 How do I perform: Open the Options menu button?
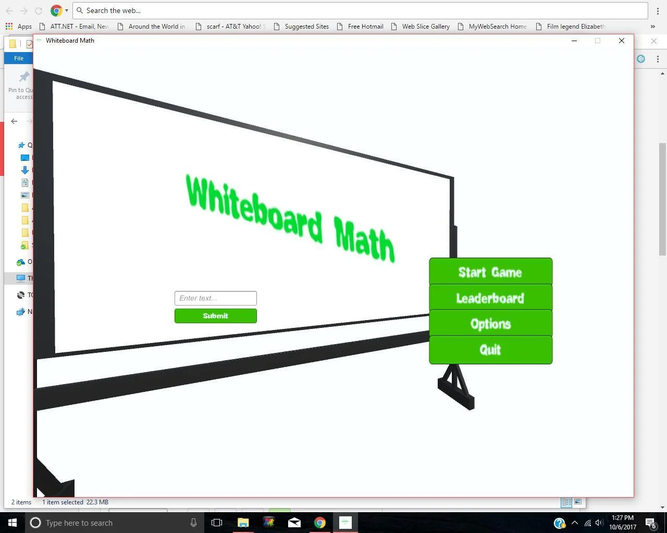tap(490, 323)
